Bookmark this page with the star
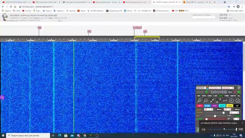 click(229, 7)
